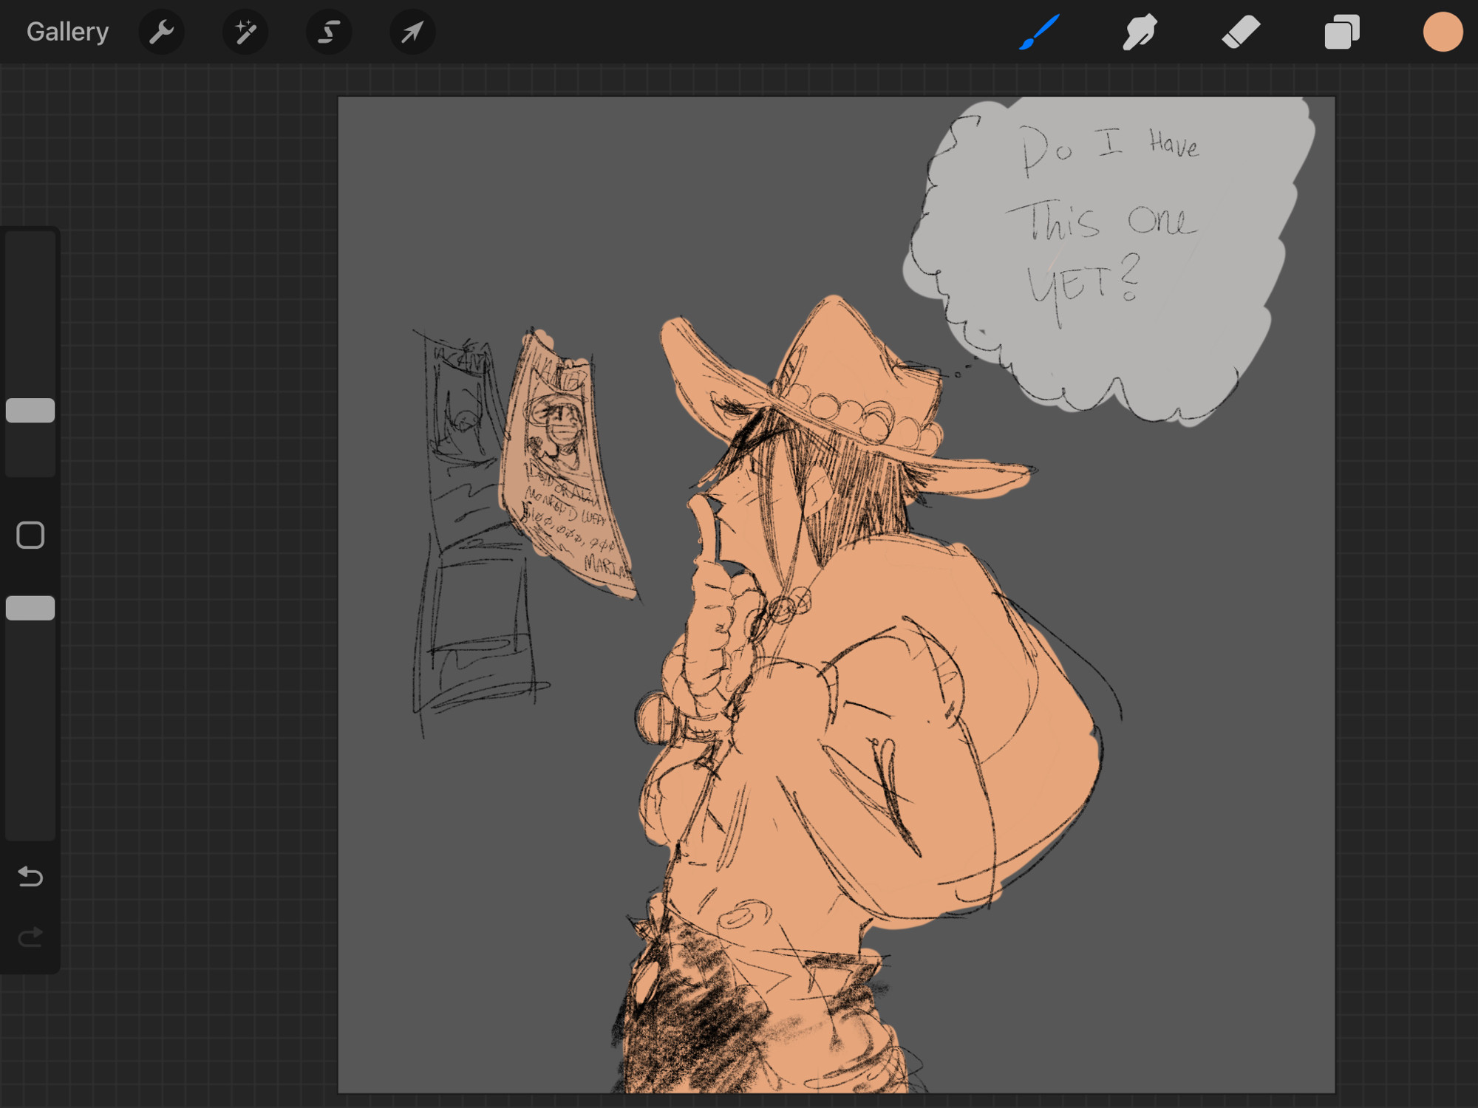Select the Smudge finger tool
1478x1108 pixels.
[1140, 32]
